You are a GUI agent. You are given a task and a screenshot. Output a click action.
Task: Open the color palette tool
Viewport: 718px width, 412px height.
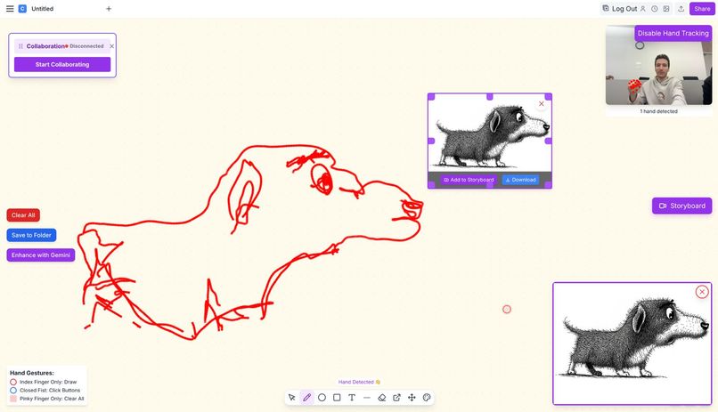tap(427, 398)
